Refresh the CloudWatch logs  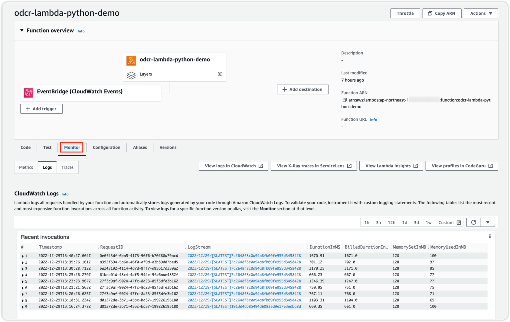click(x=474, y=222)
